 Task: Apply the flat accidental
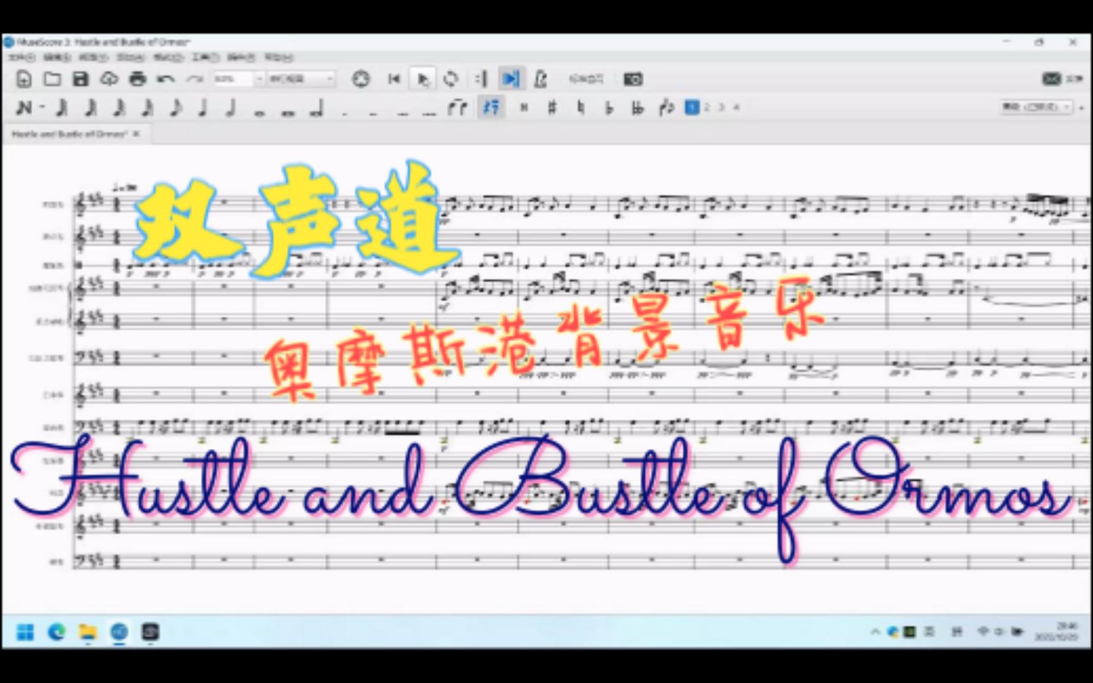(609, 108)
